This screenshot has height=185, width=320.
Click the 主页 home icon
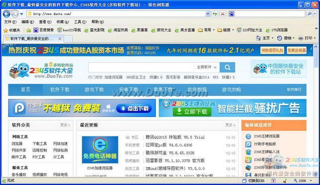(258, 38)
